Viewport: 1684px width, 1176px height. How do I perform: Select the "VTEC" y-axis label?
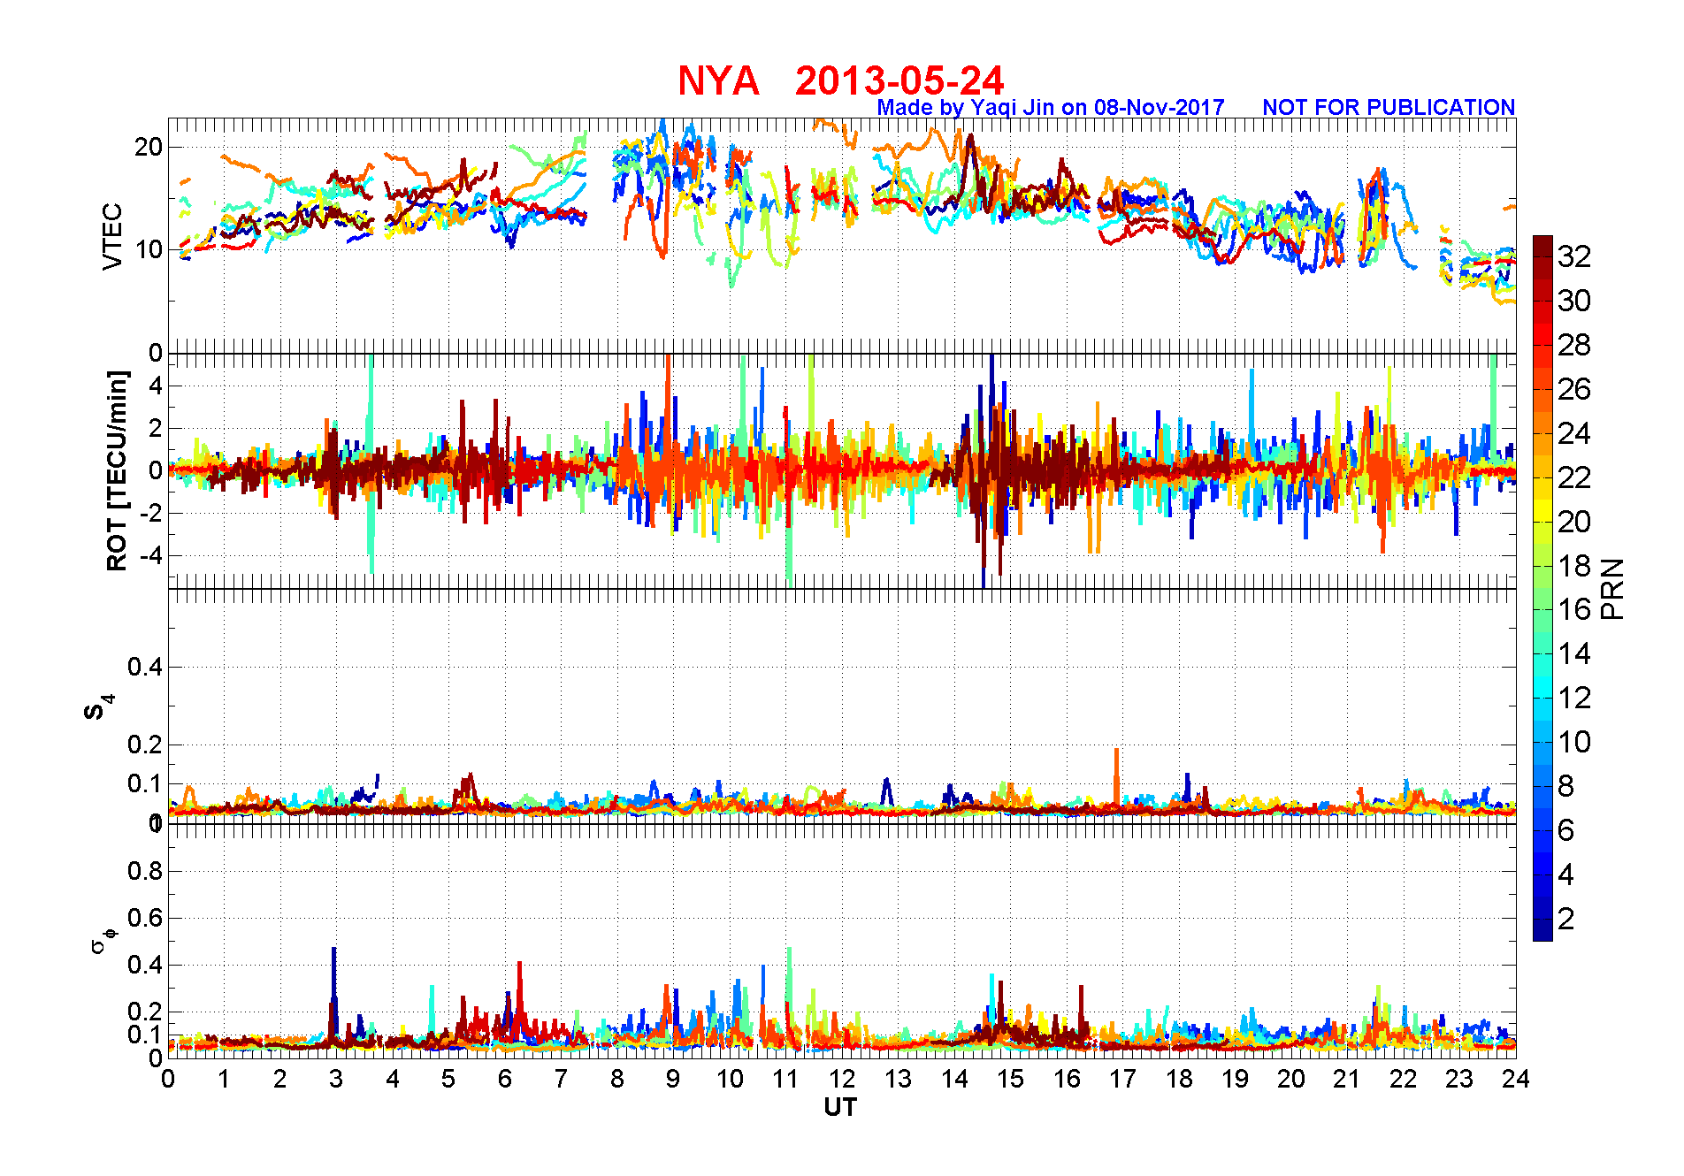pos(112,236)
